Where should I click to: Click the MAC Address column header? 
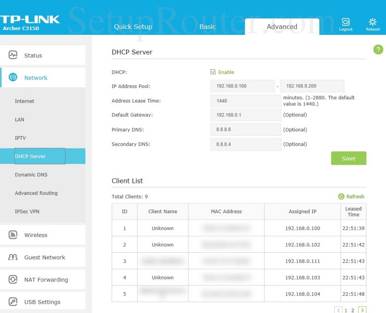(226, 211)
